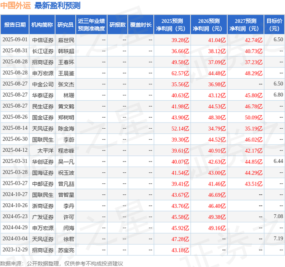Image resolution: width=285 pixels, height=267 pixels.
Task: Click 中信证券 institution cell
Action: coord(43,40)
